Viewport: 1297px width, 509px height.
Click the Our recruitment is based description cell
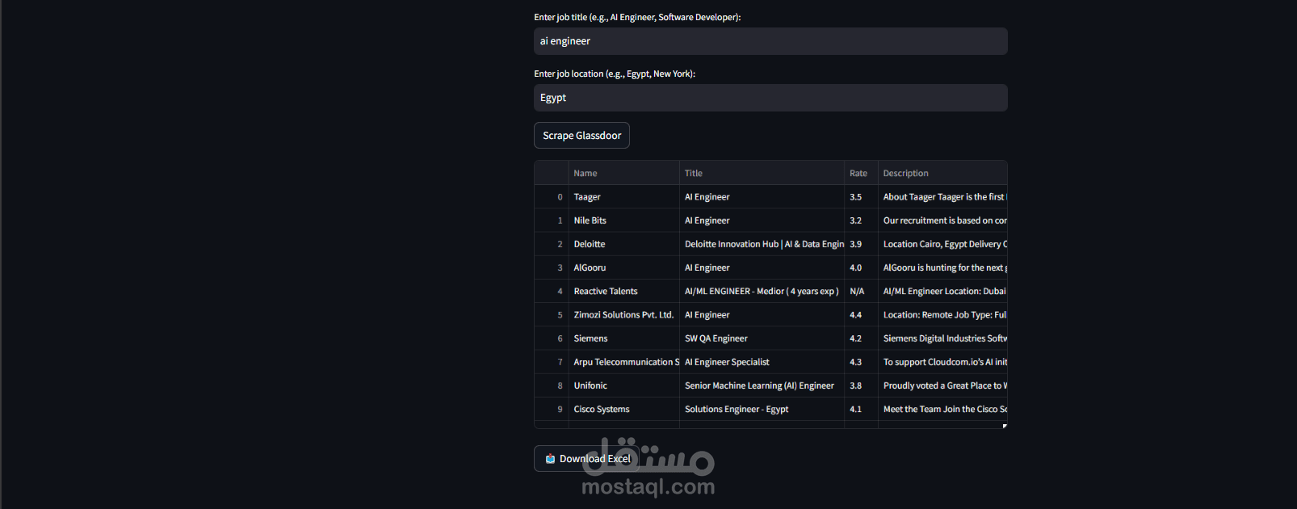coord(942,221)
